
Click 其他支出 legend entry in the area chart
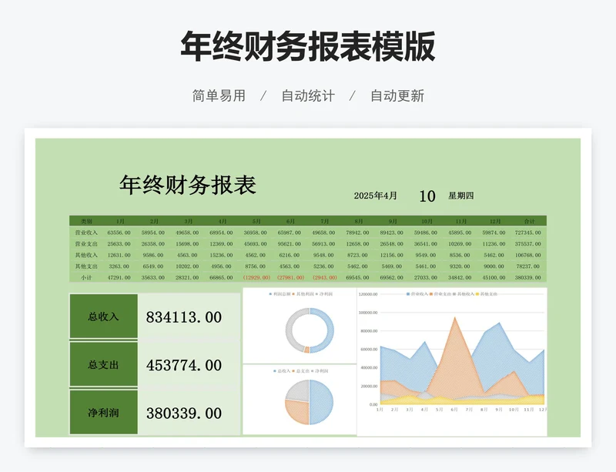pyautogui.click(x=487, y=294)
